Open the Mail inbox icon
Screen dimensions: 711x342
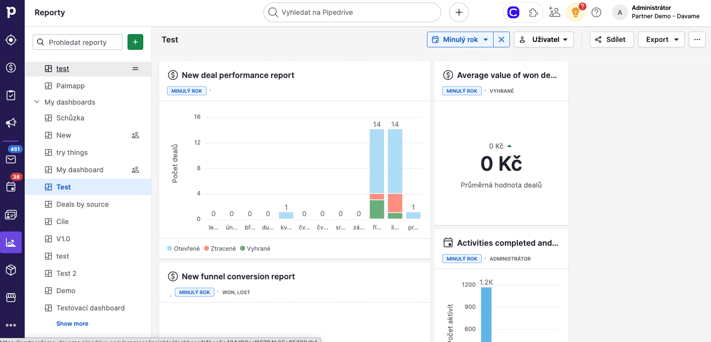point(11,159)
